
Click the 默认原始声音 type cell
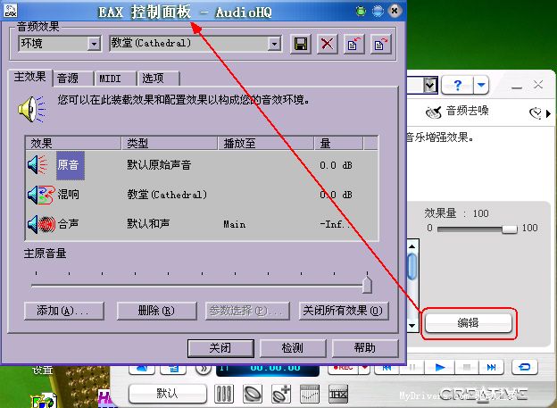click(159, 165)
